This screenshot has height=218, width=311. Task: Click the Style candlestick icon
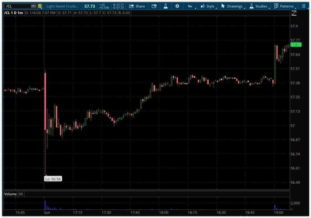click(x=203, y=6)
